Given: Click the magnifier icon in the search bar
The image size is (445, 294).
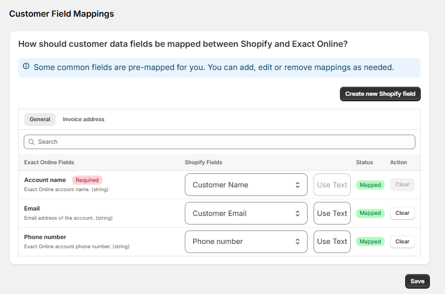Looking at the screenshot, I should (31, 142).
